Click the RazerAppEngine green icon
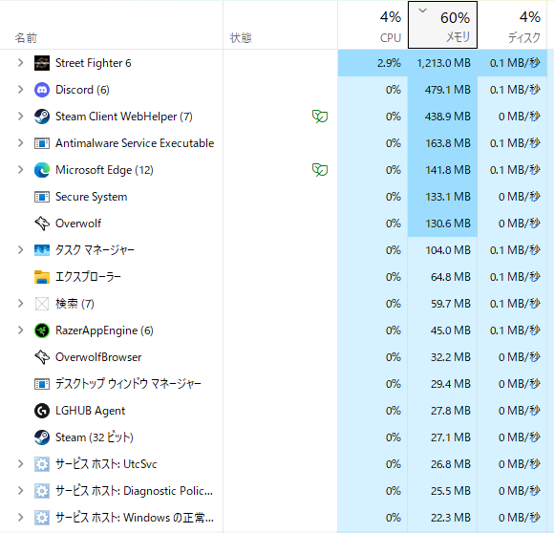The height and width of the screenshot is (533, 554). pyautogui.click(x=42, y=330)
